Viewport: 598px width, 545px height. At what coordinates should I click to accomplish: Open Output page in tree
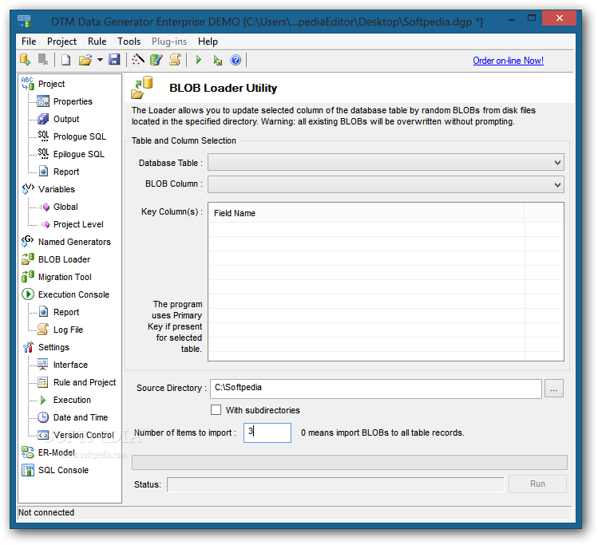pos(66,119)
